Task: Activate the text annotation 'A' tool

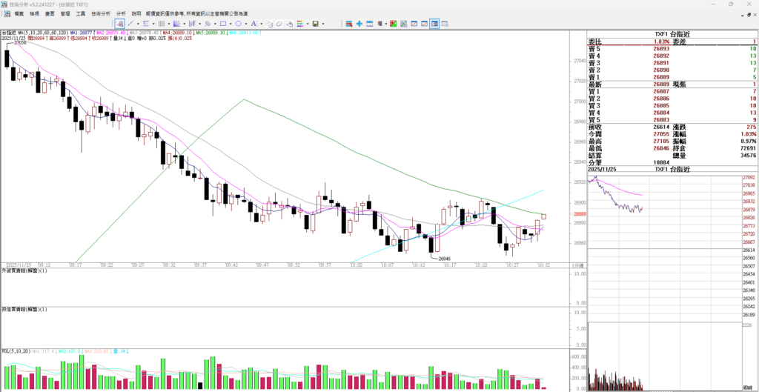Action: pyautogui.click(x=253, y=24)
